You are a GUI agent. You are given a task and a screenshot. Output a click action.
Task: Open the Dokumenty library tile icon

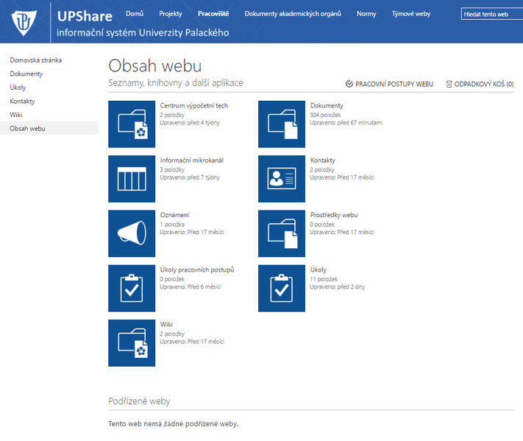click(x=282, y=124)
